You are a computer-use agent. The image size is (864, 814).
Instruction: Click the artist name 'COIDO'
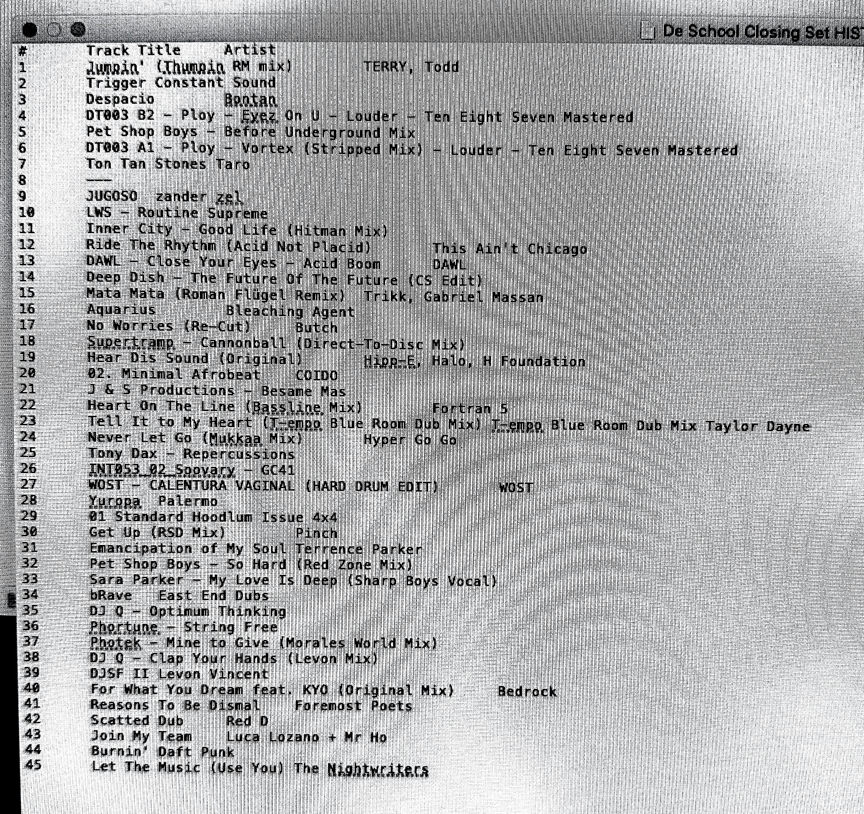pos(316,376)
